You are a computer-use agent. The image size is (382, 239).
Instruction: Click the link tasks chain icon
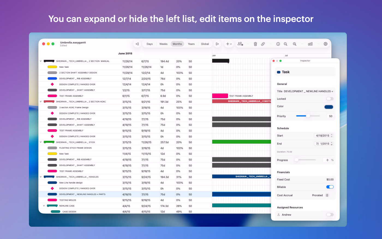pyautogui.click(x=263, y=44)
